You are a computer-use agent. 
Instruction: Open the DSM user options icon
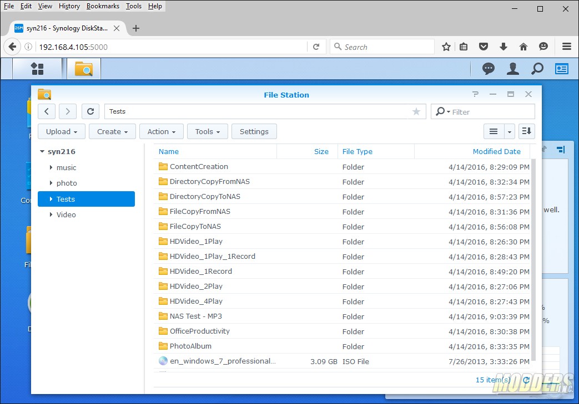[512, 69]
